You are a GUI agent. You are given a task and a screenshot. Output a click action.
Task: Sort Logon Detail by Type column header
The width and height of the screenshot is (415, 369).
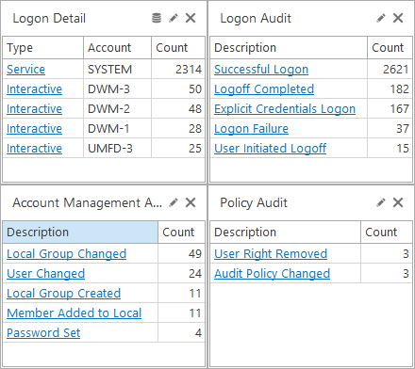[43, 48]
